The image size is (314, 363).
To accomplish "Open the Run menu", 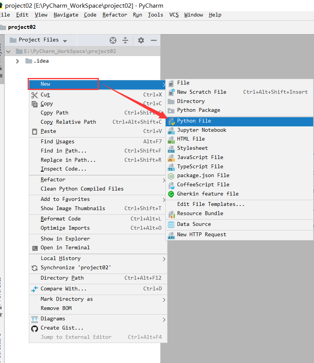I will pos(138,15).
